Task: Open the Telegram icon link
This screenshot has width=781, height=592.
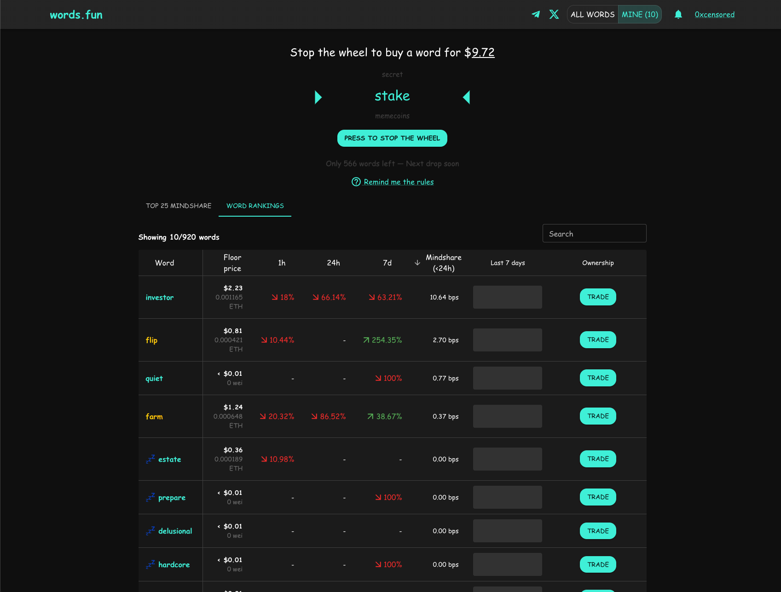Action: pyautogui.click(x=536, y=14)
